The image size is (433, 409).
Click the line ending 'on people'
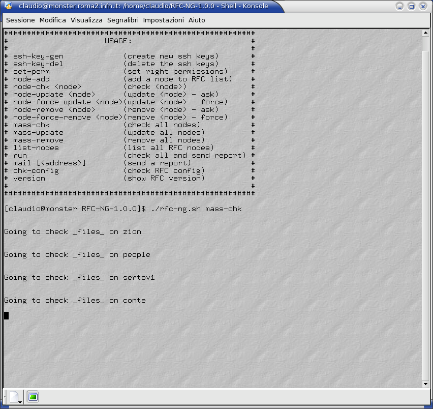coord(77,255)
